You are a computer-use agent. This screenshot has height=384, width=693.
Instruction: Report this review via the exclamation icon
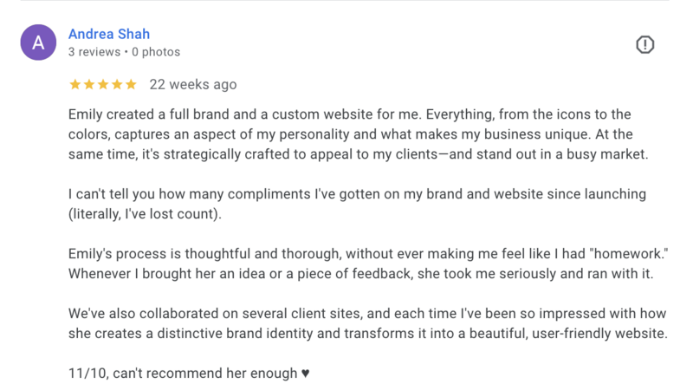[x=644, y=45]
